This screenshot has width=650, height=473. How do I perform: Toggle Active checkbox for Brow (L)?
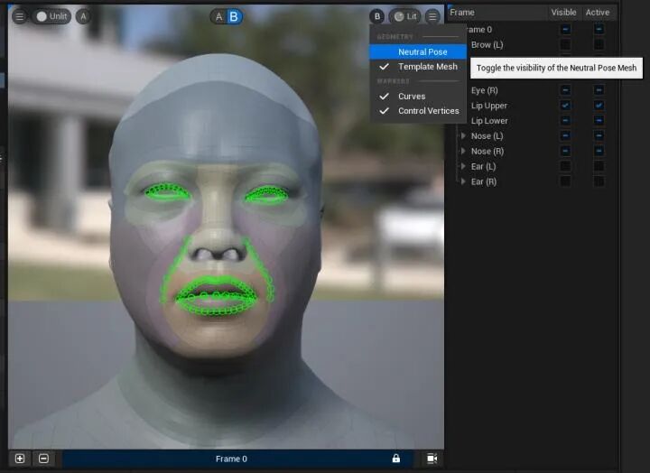pos(599,44)
